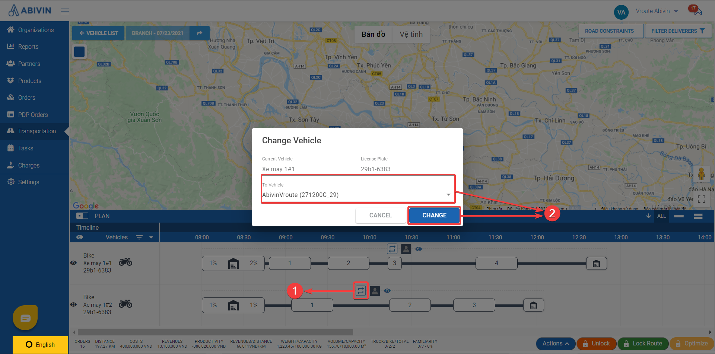Toggle the Plan panel layout icon
This screenshot has height=354, width=715.
[x=82, y=216]
